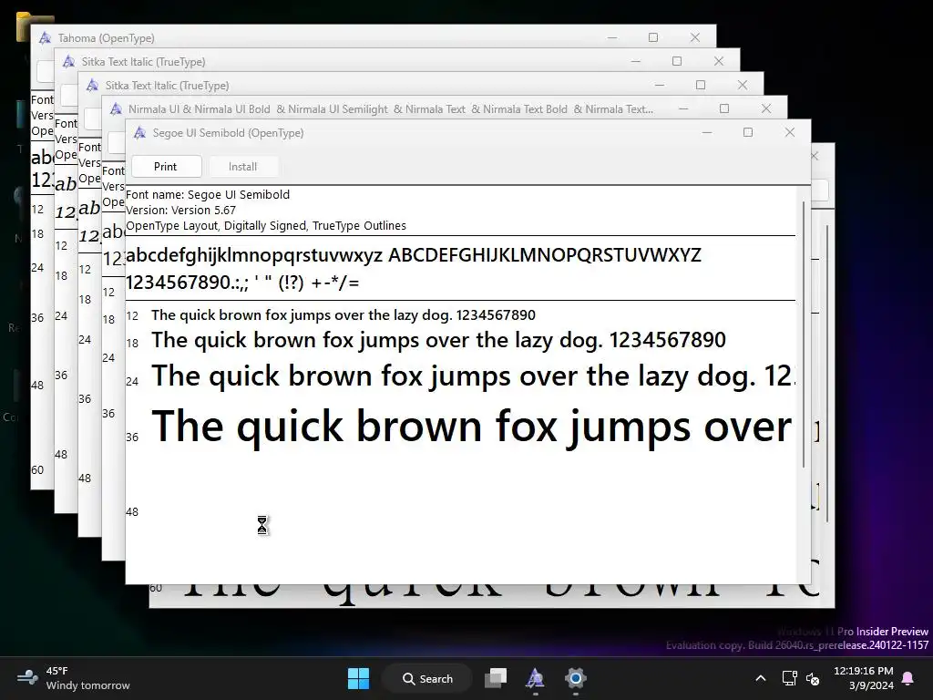The height and width of the screenshot is (700, 933).
Task: Open notifications via the bell icon
Action: point(908,678)
